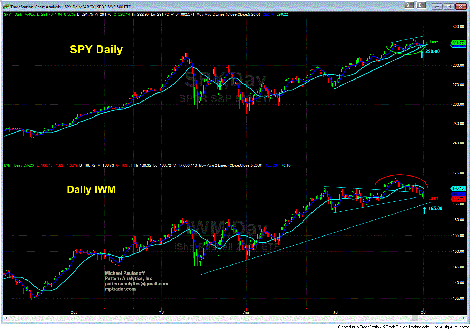
Task: Click the horizontal scrollbar left arrow
Action: [6, 318]
